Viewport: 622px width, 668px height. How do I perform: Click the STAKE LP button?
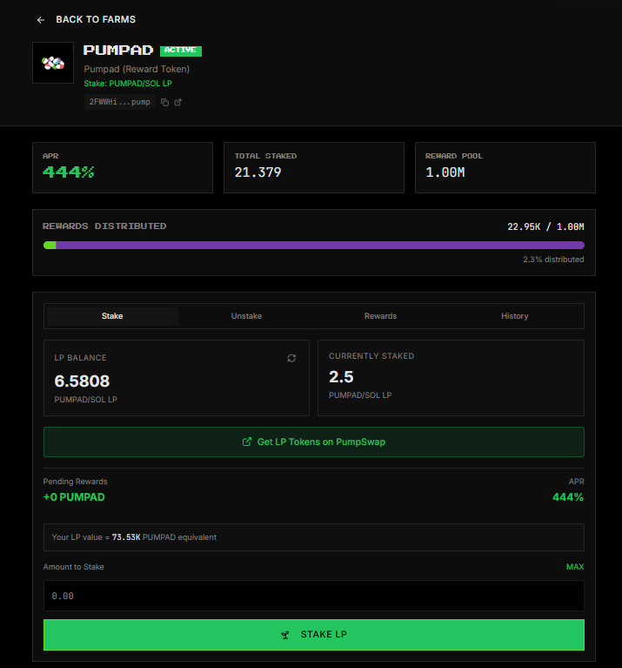(x=314, y=635)
